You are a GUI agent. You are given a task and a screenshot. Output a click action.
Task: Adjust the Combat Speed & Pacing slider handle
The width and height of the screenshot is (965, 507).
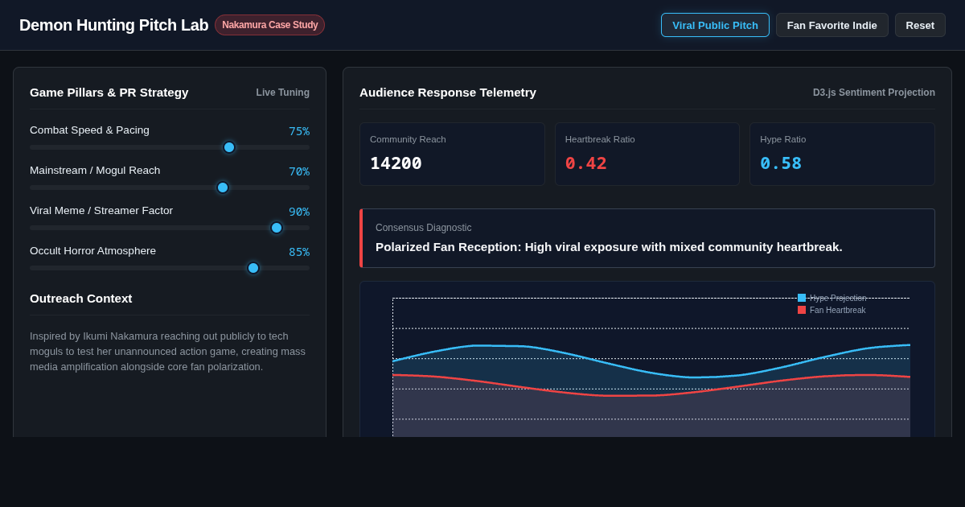(x=229, y=147)
